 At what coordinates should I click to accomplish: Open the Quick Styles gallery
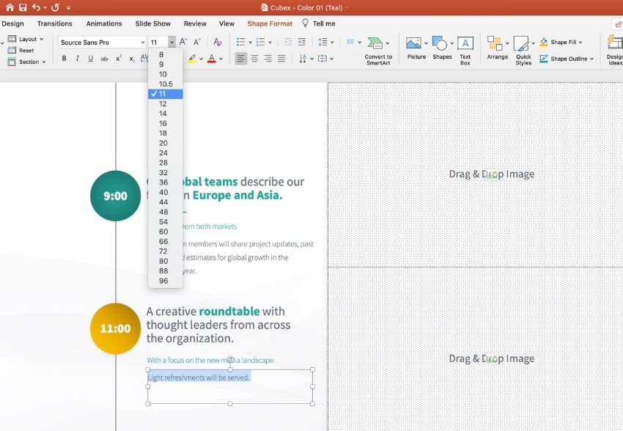(523, 49)
